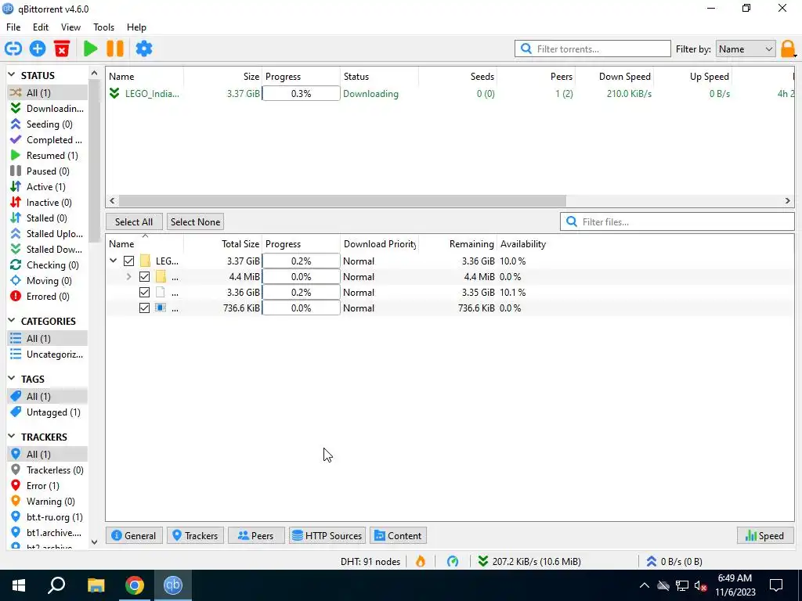The image size is (802, 601).
Task: Click the alternative speed limits gauge icon
Action: point(453,561)
